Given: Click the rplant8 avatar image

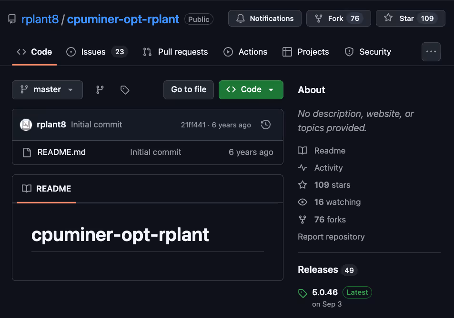Looking at the screenshot, I should click(x=26, y=125).
